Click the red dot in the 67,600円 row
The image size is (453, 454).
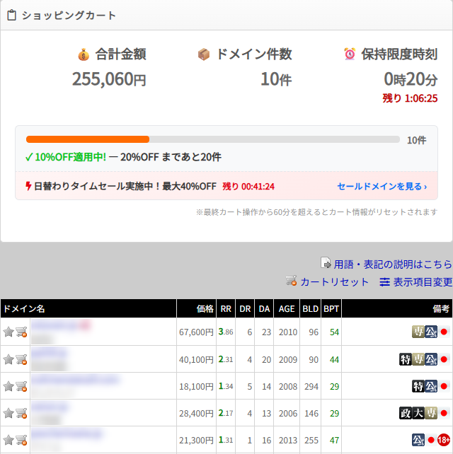(444, 332)
